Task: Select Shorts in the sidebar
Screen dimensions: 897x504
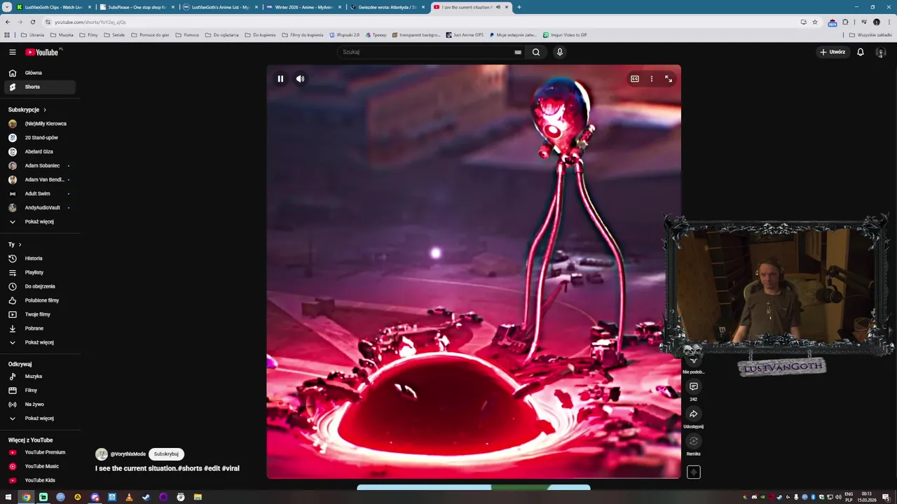Action: point(40,87)
